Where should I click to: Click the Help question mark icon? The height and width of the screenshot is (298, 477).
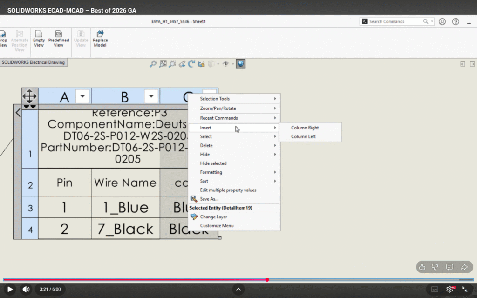tap(456, 21)
